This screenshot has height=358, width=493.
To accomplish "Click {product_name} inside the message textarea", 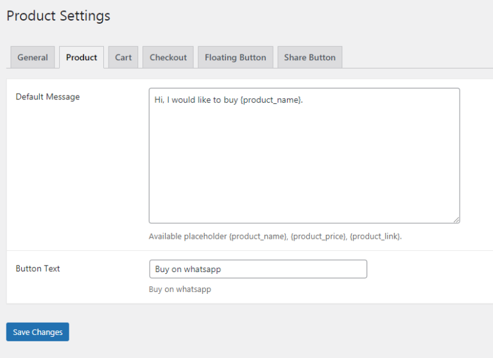I will click(x=271, y=100).
